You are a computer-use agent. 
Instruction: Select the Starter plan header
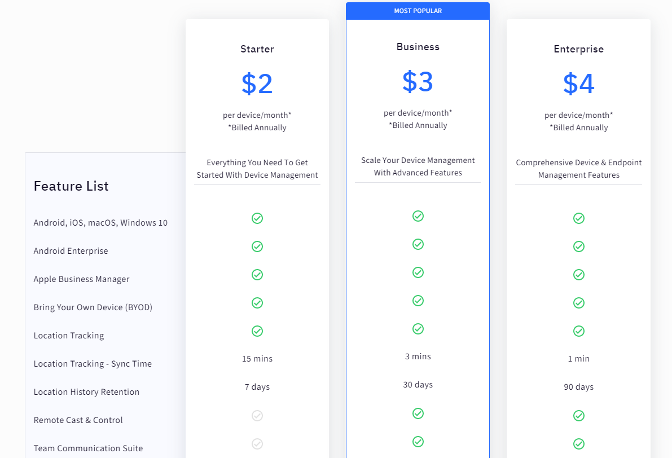[x=257, y=49]
